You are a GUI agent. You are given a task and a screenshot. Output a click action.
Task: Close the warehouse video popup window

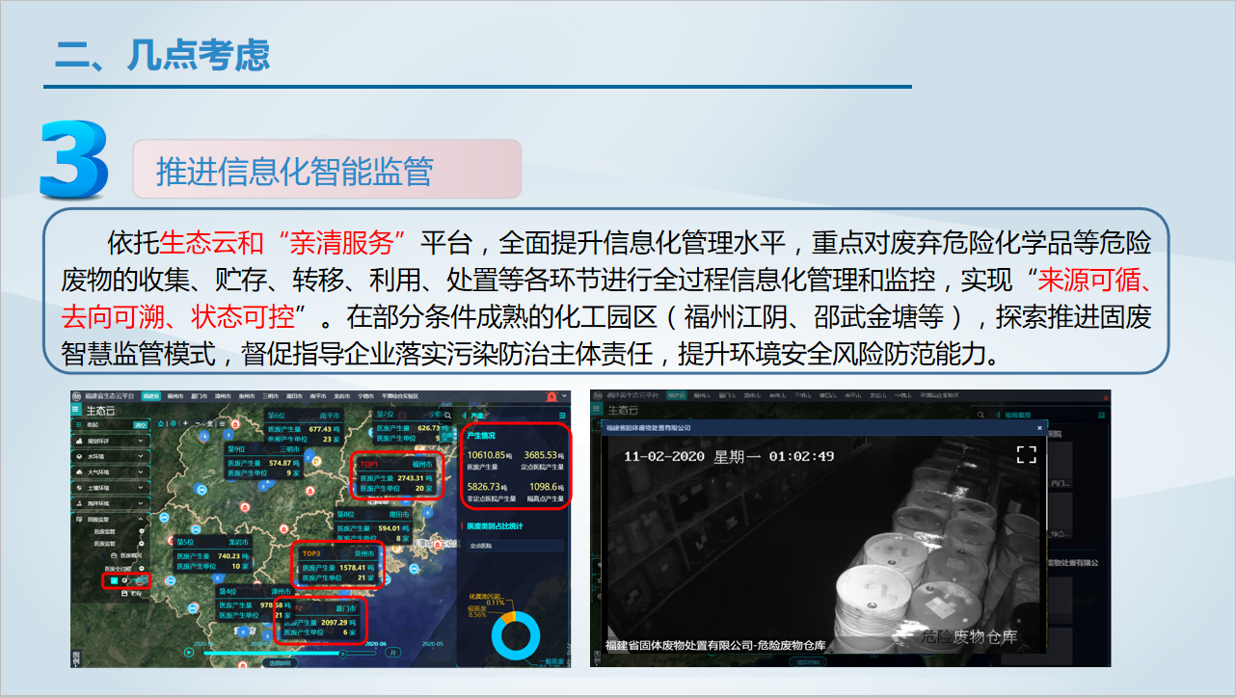click(1039, 427)
